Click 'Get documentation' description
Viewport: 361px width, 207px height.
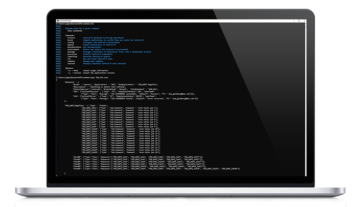92,47
